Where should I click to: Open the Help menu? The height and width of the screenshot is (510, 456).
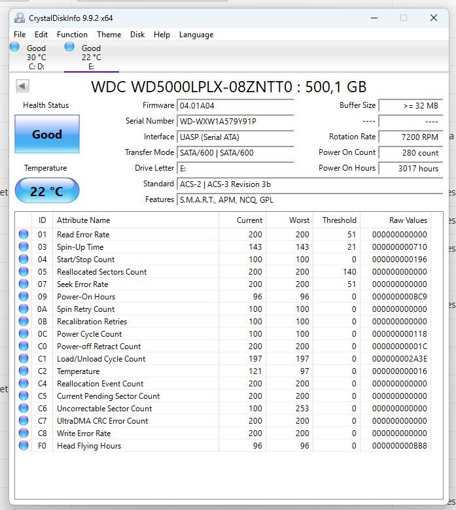tap(162, 35)
